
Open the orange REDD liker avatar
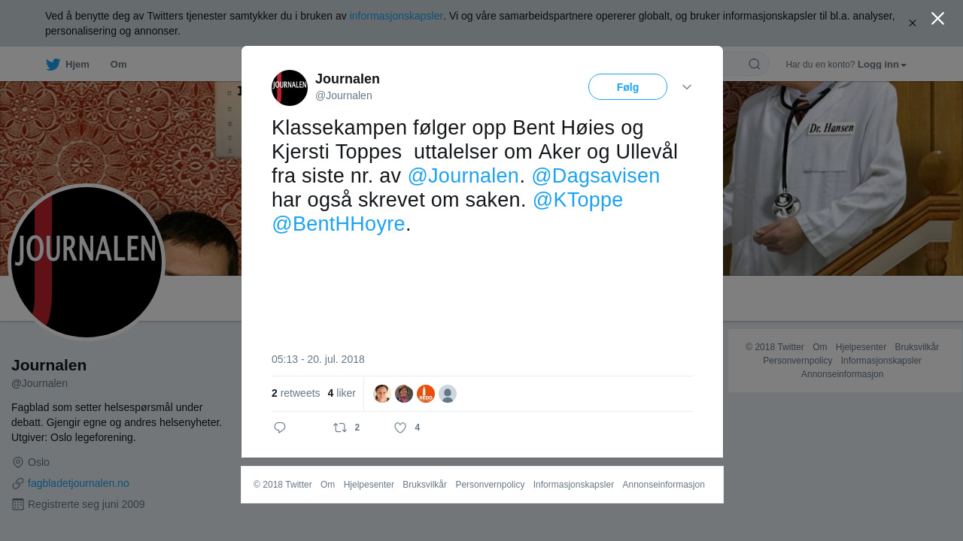tap(426, 394)
